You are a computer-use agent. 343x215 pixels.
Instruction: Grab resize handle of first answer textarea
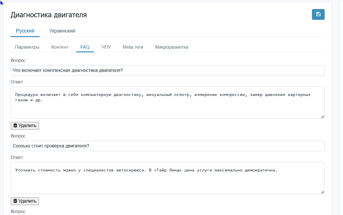click(x=322, y=117)
